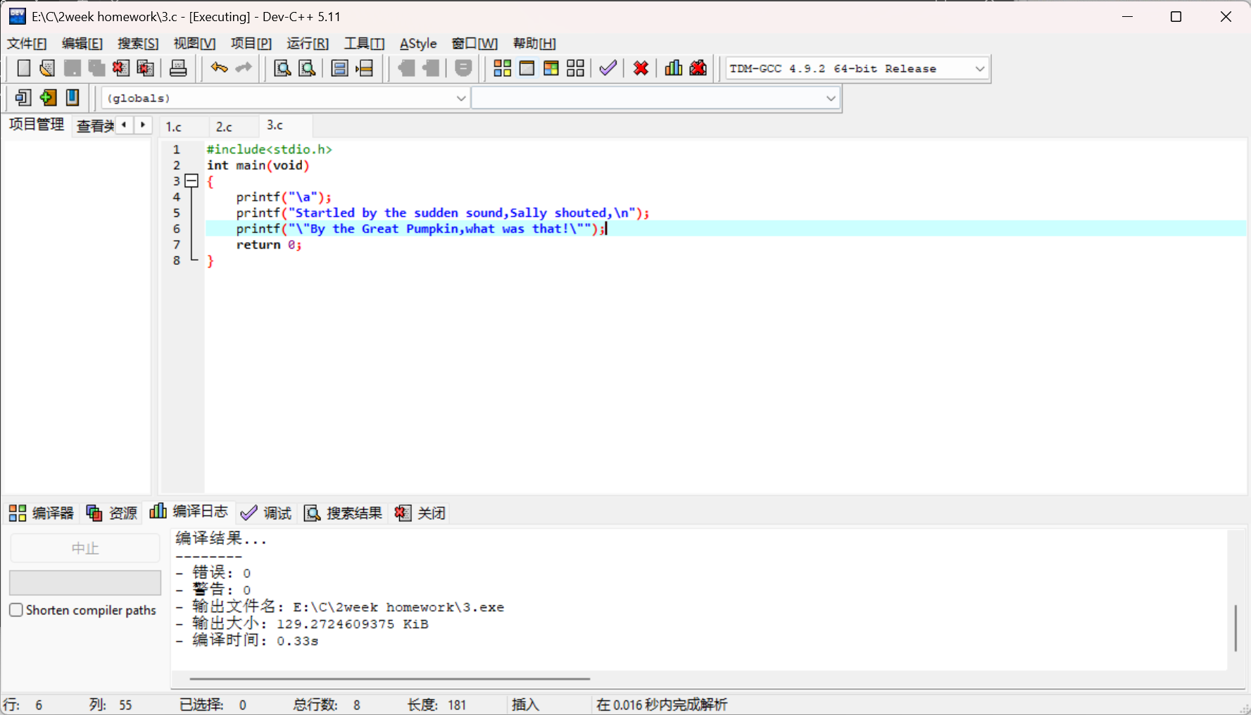Viewport: 1251px width, 715px height.
Task: Switch to the 调试 bottom tab
Action: tap(267, 513)
